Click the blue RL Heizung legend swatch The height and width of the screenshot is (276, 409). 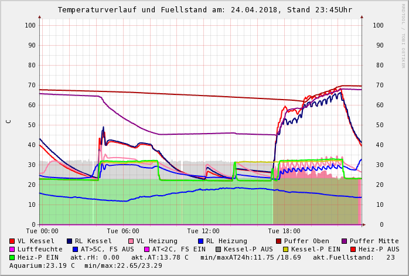(200, 241)
